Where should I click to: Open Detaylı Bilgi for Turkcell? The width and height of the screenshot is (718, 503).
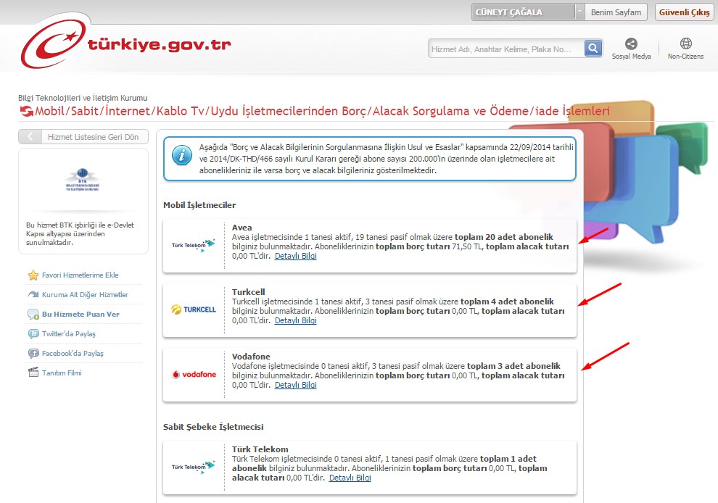[x=295, y=320]
